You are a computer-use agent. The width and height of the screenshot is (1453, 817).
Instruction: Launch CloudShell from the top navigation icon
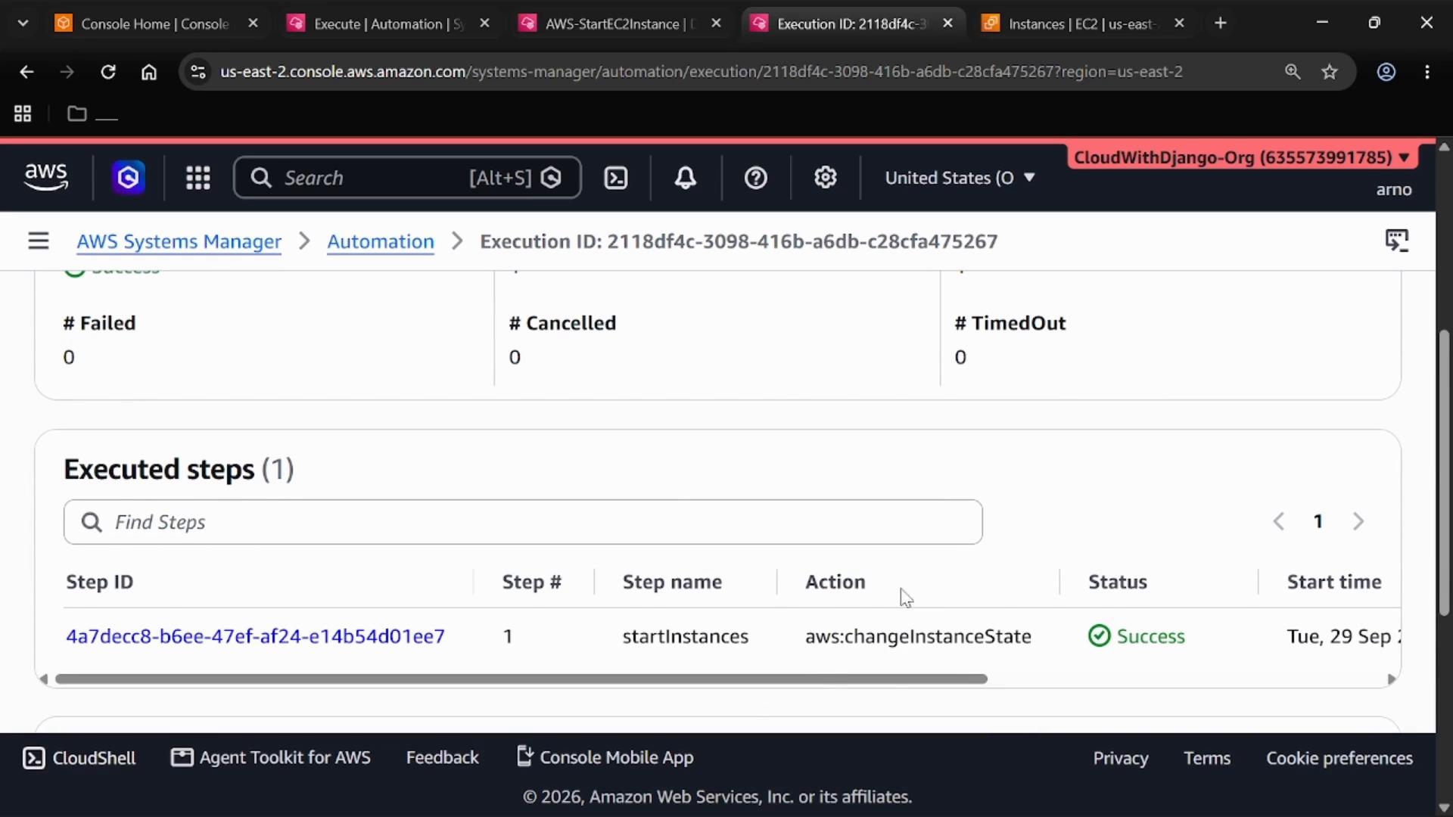(x=616, y=178)
